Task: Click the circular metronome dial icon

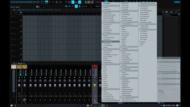Action: pos(42,2)
